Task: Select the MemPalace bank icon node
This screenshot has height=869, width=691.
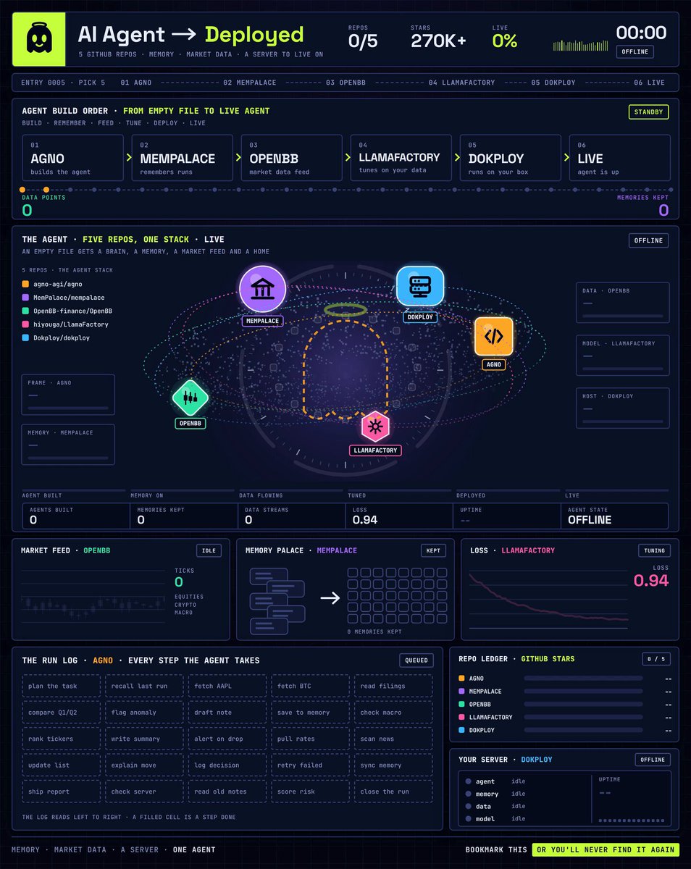Action: pos(262,290)
